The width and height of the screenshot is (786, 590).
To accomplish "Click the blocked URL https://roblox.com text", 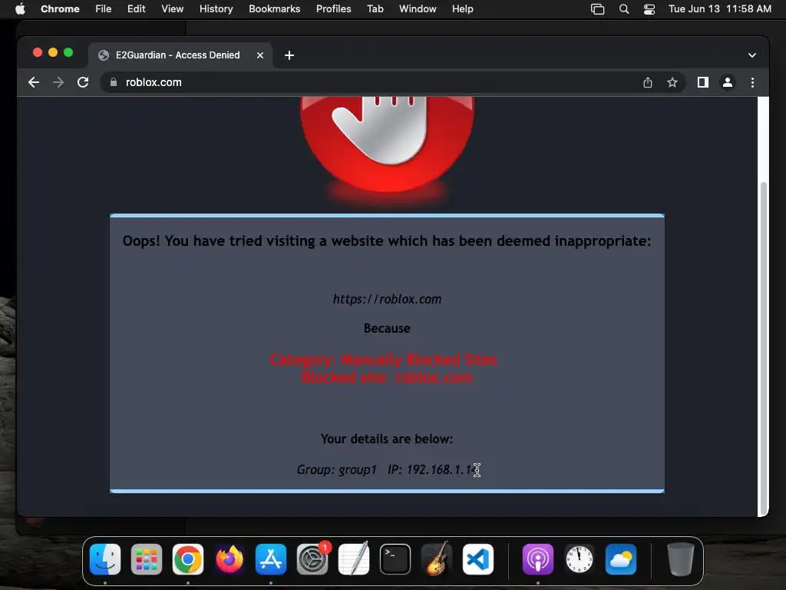I will tap(387, 300).
